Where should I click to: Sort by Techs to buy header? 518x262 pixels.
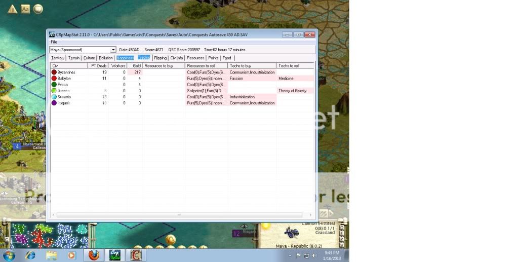click(x=252, y=66)
